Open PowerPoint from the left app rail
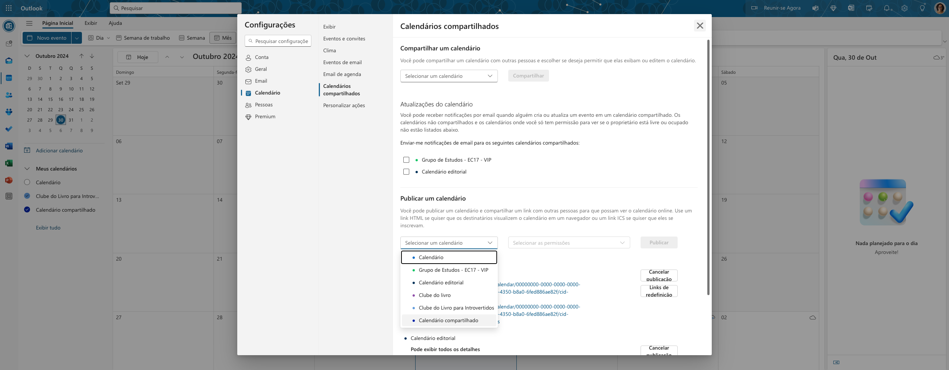 9,180
